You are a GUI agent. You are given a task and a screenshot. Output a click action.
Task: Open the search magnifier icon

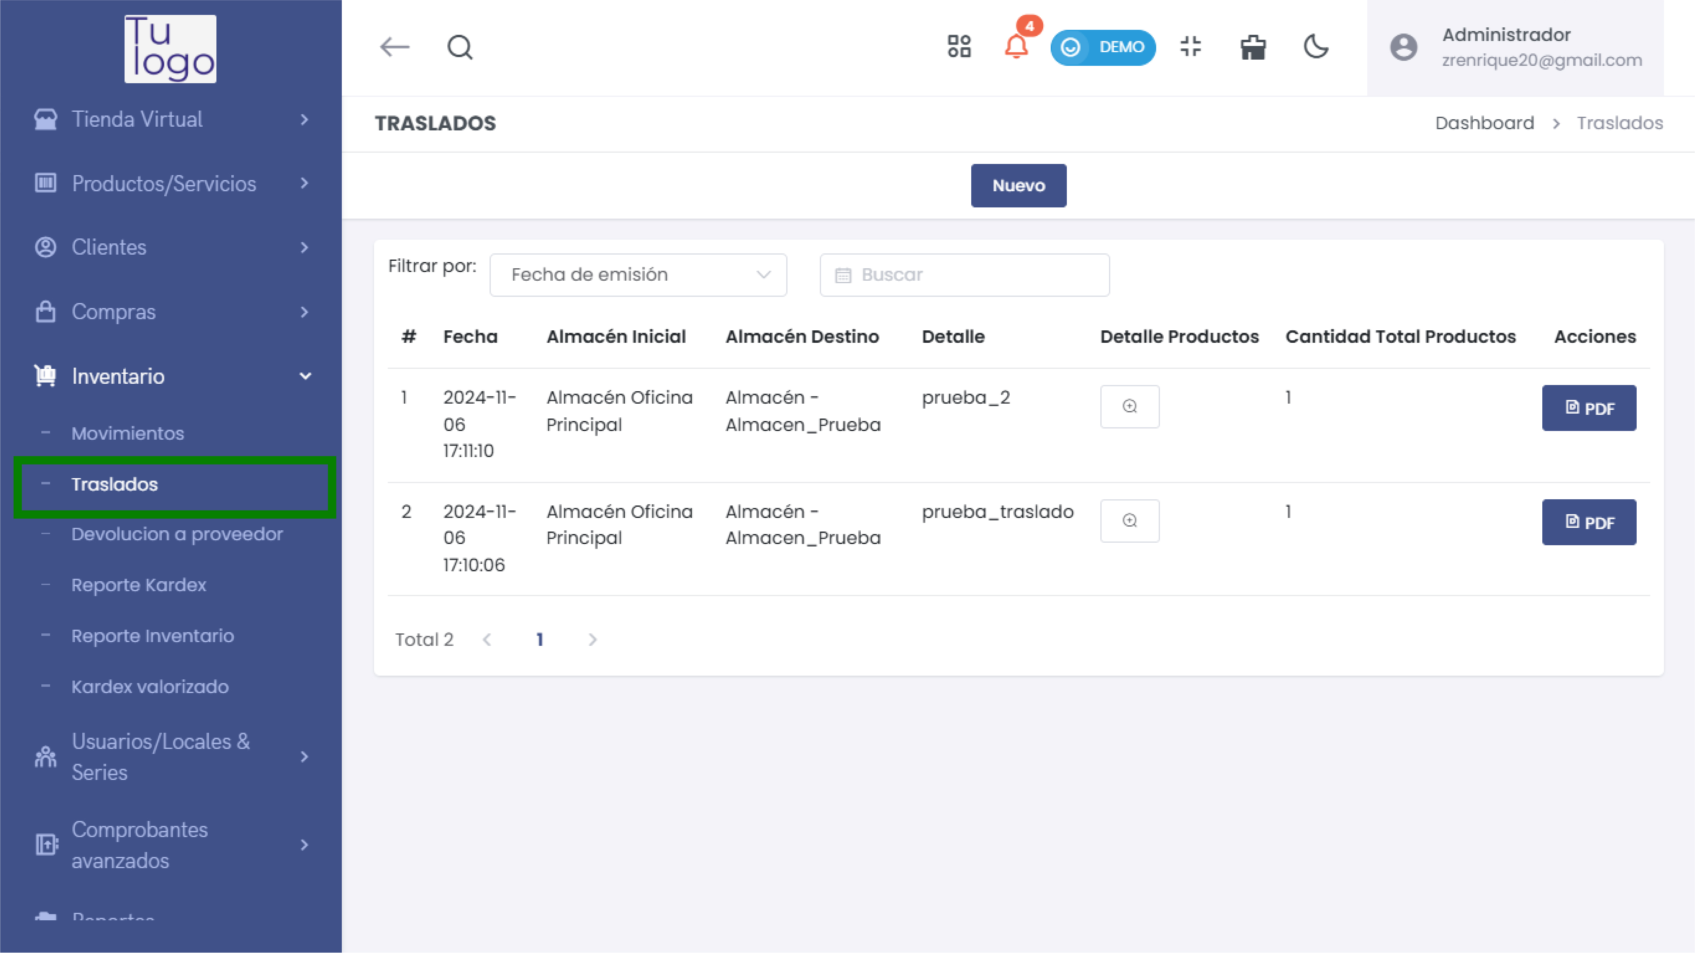click(460, 47)
